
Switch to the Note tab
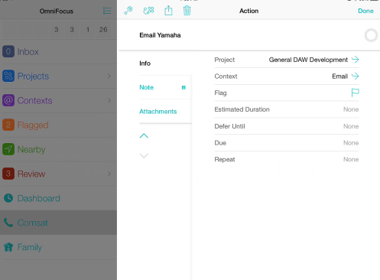click(146, 87)
